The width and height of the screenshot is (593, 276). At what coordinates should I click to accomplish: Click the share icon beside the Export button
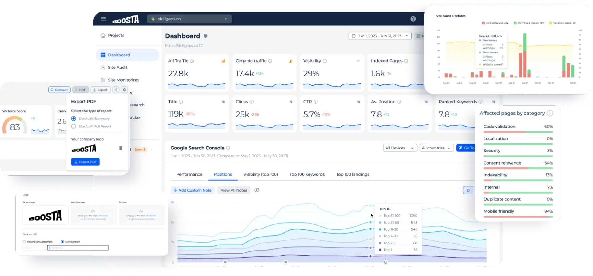click(116, 90)
